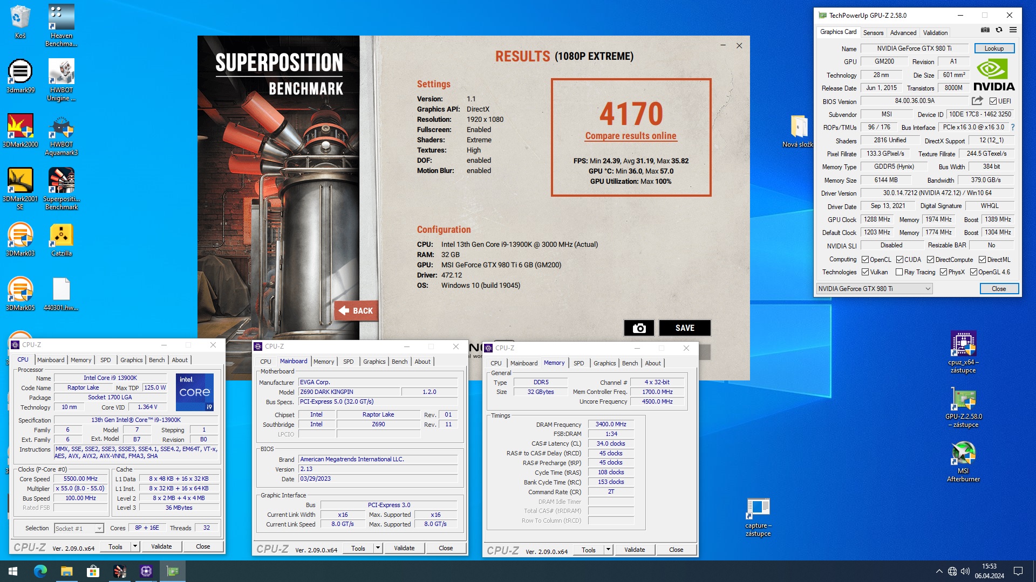The height and width of the screenshot is (582, 1036).
Task: Expand Tools arrow in CPU-Z CPU window
Action: coord(135,546)
